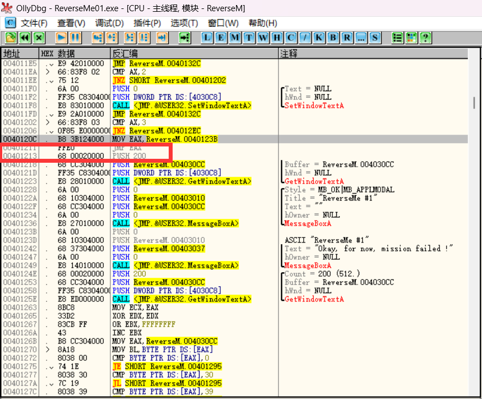482x399 pixels.
Task: Open Breakpoints window (B button)
Action: click(333, 38)
